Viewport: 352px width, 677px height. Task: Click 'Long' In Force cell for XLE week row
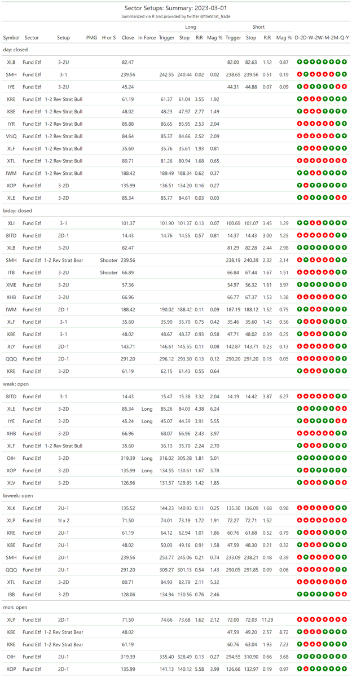tap(147, 409)
